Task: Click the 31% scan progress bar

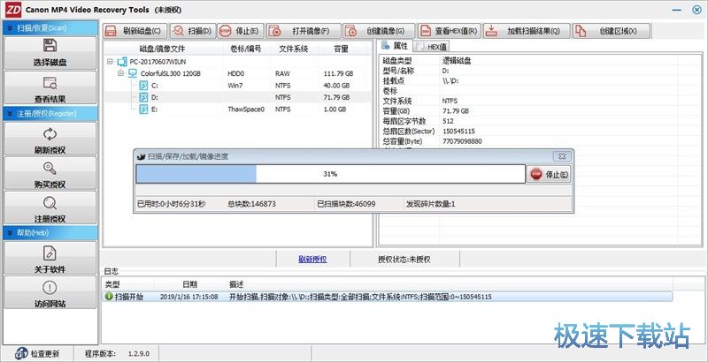Action: [x=330, y=174]
